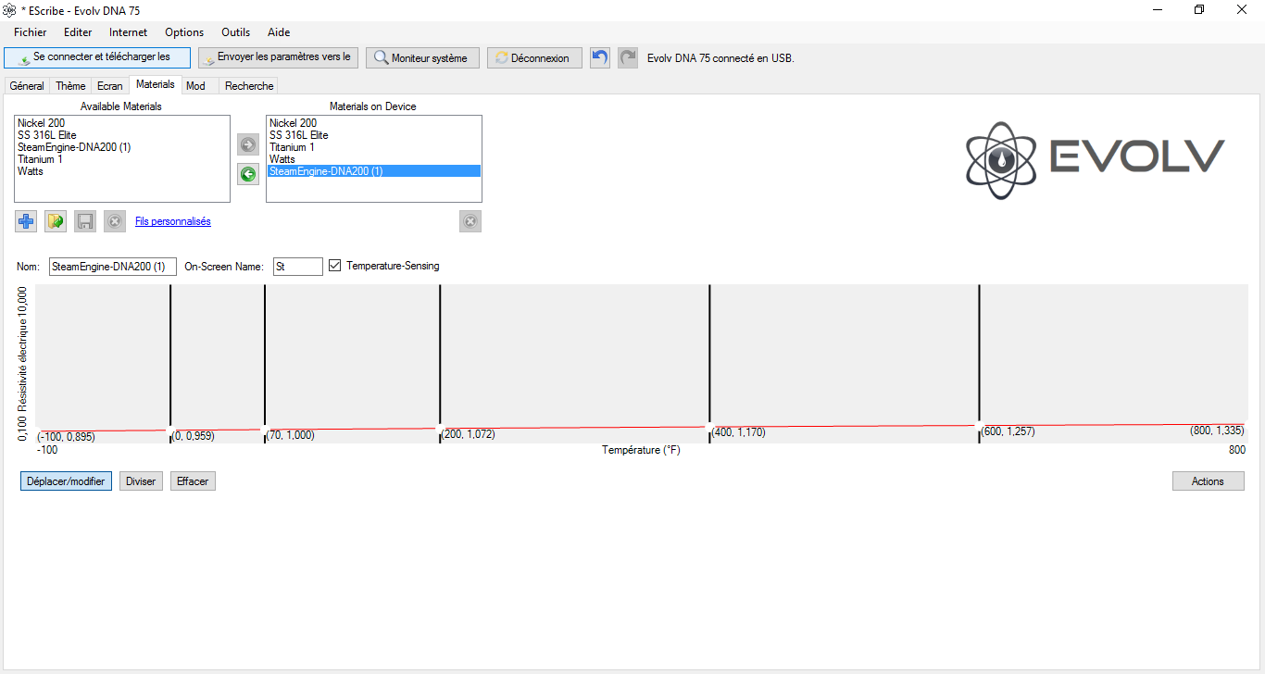Click the delete icon under Materials on Device
Viewport: 1265px width, 674px height.
coord(470,221)
